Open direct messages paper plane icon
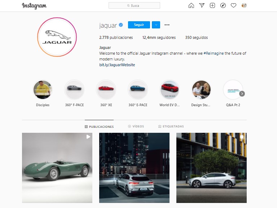 202,5
